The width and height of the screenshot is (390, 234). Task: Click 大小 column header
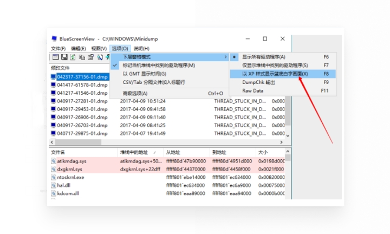270,152
